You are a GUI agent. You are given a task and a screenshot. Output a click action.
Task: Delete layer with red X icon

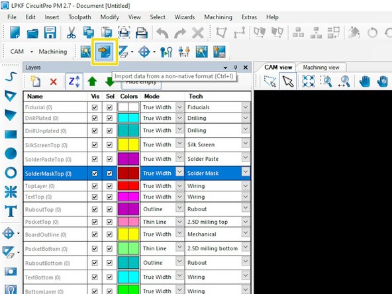coord(53,81)
